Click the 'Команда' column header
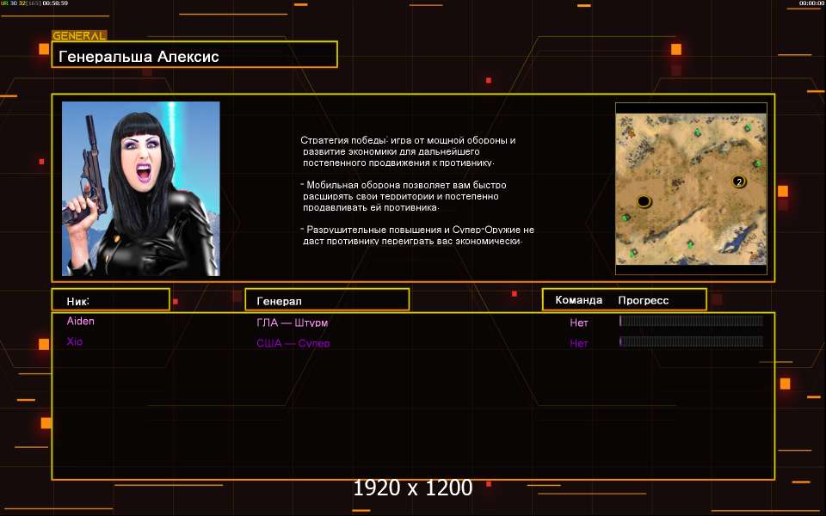The height and width of the screenshot is (516, 826). click(x=578, y=300)
